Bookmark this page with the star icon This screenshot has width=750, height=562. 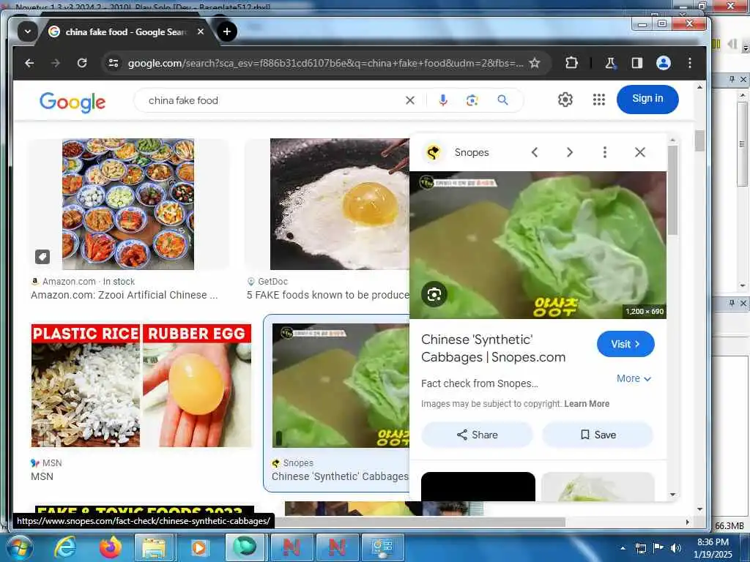pyautogui.click(x=534, y=63)
